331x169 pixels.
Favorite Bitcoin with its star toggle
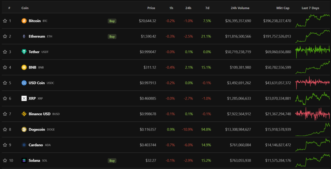[x=5, y=21]
